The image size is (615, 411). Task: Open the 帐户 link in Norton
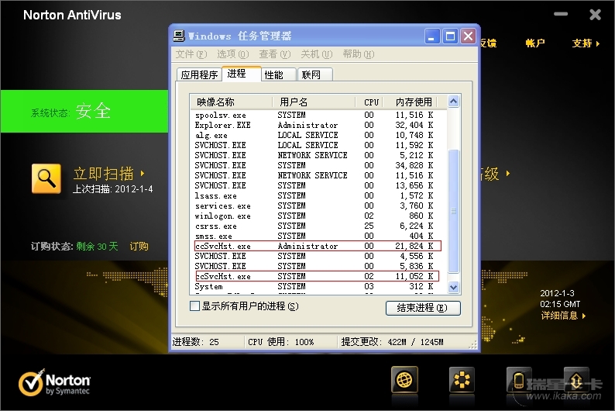pos(535,43)
